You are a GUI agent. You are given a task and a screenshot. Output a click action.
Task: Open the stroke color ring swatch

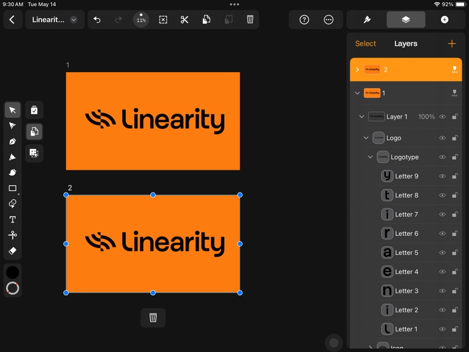[x=13, y=288]
